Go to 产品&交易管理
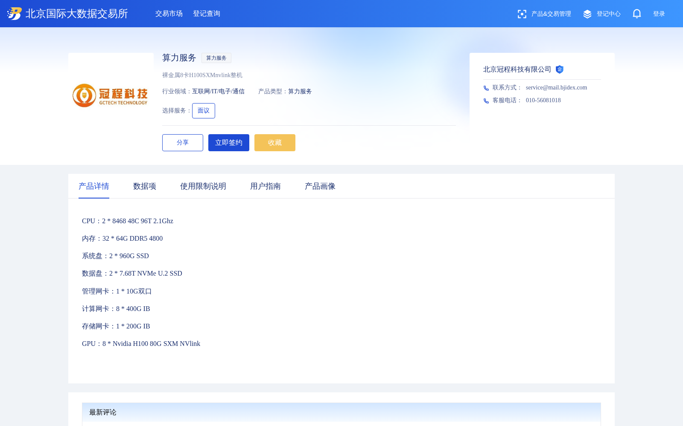Image resolution: width=683 pixels, height=426 pixels. coord(551,14)
